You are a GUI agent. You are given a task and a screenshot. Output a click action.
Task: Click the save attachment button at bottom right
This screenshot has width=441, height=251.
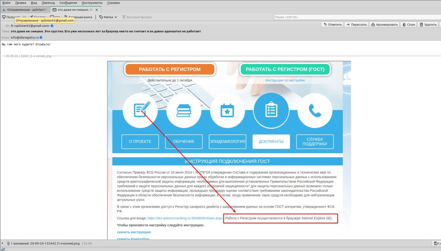pyautogui.click(x=437, y=243)
